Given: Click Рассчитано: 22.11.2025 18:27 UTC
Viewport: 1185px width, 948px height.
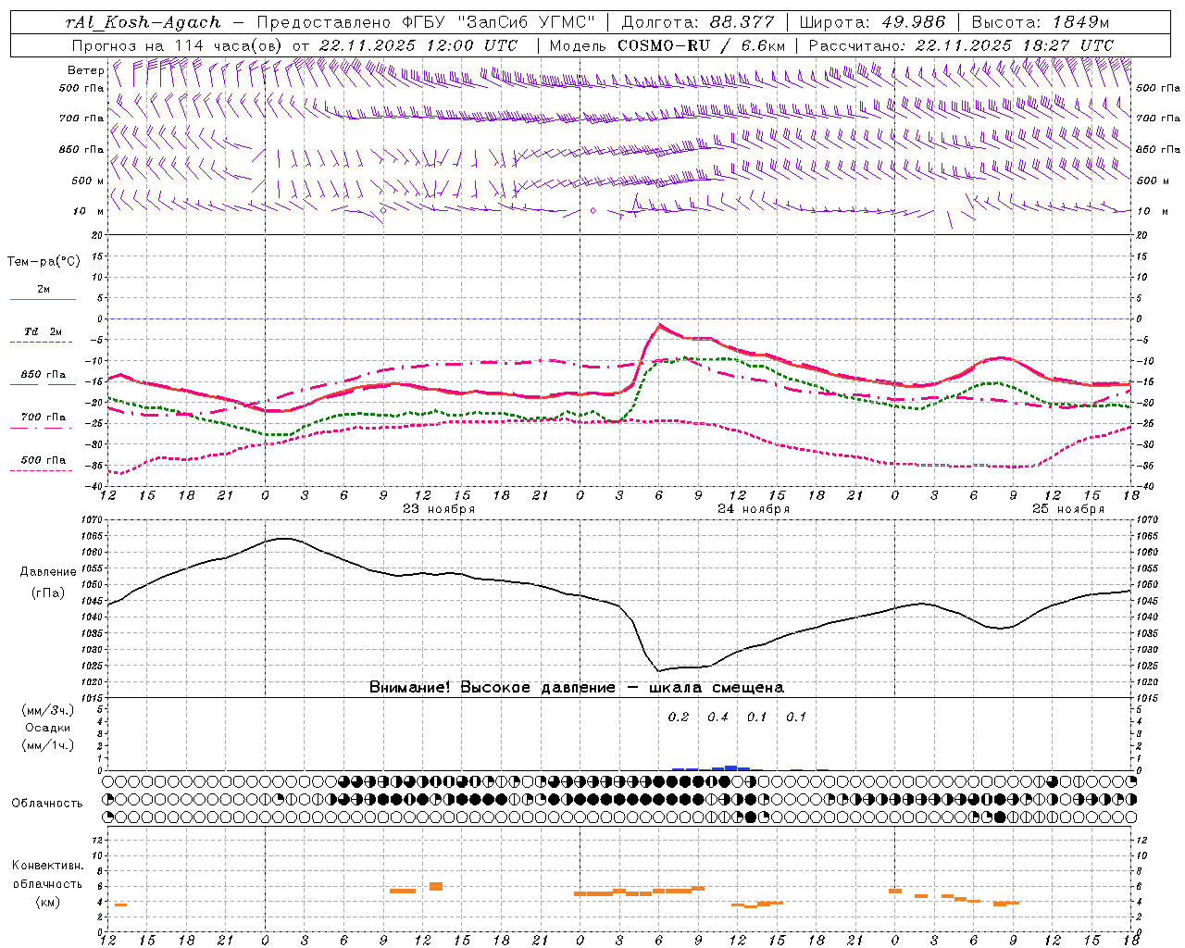Looking at the screenshot, I should click(961, 45).
